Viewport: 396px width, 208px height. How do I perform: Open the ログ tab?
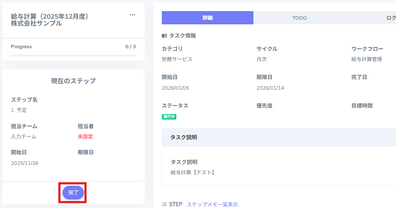pos(390,18)
